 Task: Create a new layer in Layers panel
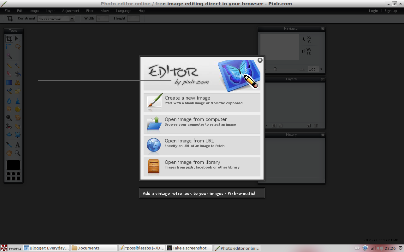(309, 126)
